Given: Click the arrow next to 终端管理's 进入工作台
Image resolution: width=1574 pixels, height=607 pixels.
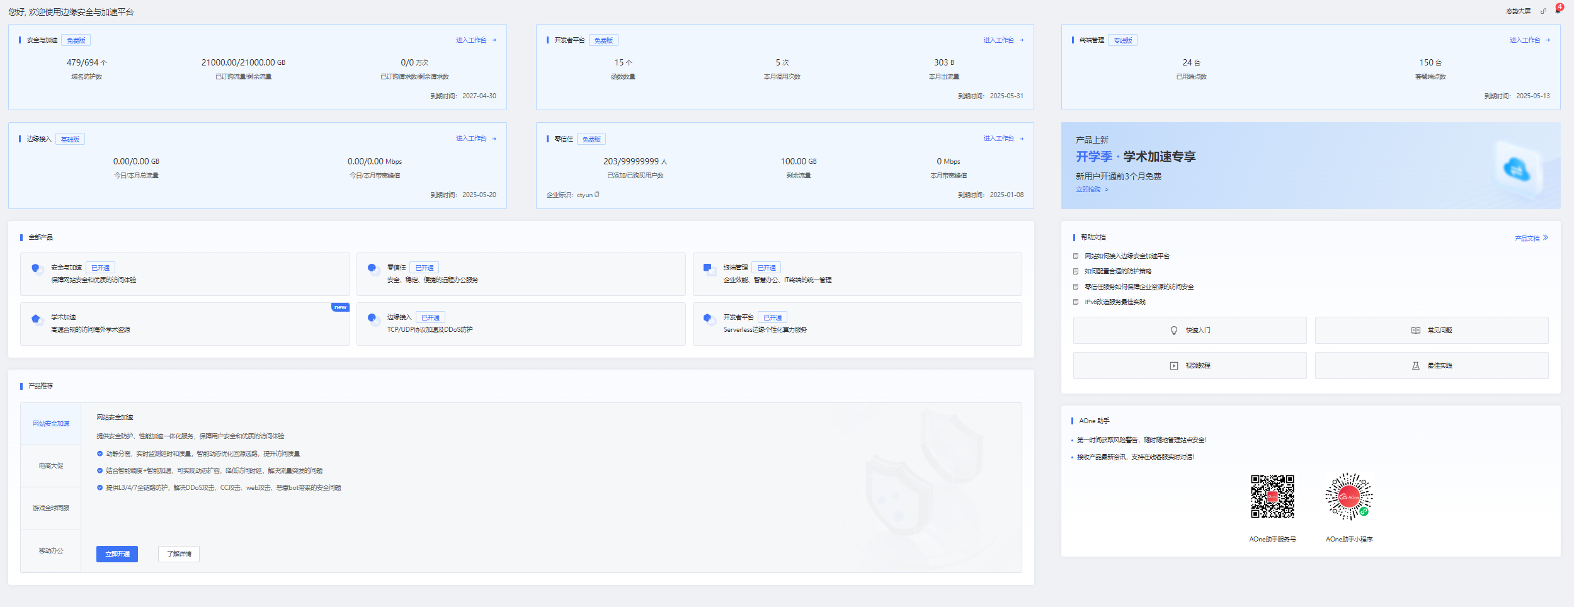Looking at the screenshot, I should 1548,40.
